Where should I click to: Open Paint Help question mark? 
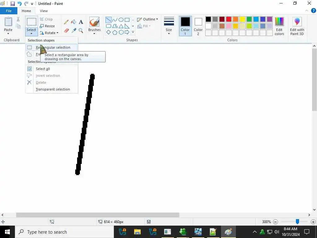tap(313, 11)
